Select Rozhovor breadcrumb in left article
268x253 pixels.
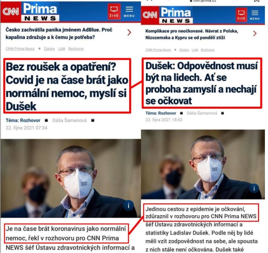[76, 49]
